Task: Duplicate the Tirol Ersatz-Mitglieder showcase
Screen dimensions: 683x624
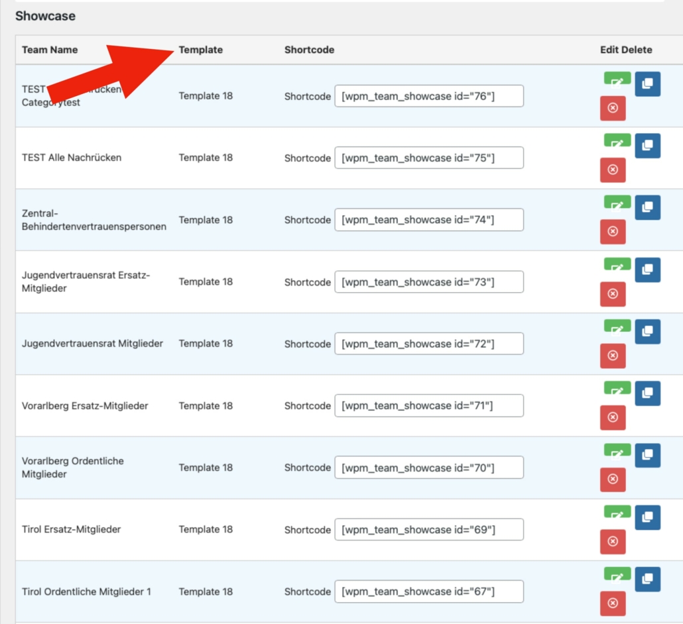Action: coord(647,517)
